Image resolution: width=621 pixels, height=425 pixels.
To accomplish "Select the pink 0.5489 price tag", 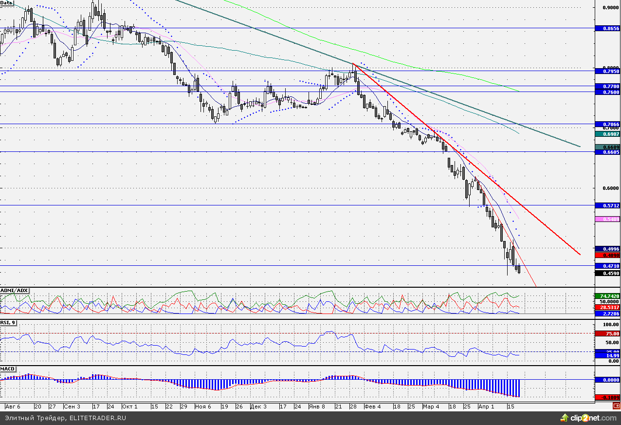I will coord(607,220).
